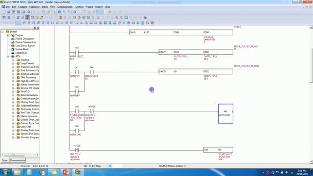Click the Overwrite status bar text
This screenshot has width=313, height=176.
pyautogui.click(x=25, y=166)
